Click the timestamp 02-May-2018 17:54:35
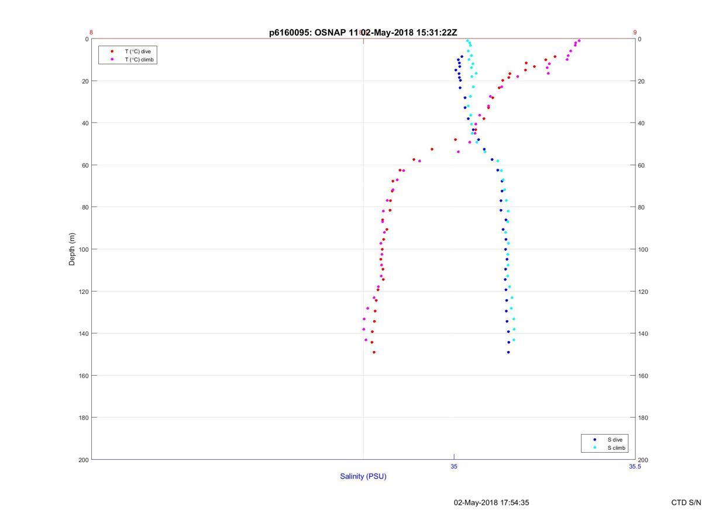Screen dimensions: 702x517 [x=491, y=502]
